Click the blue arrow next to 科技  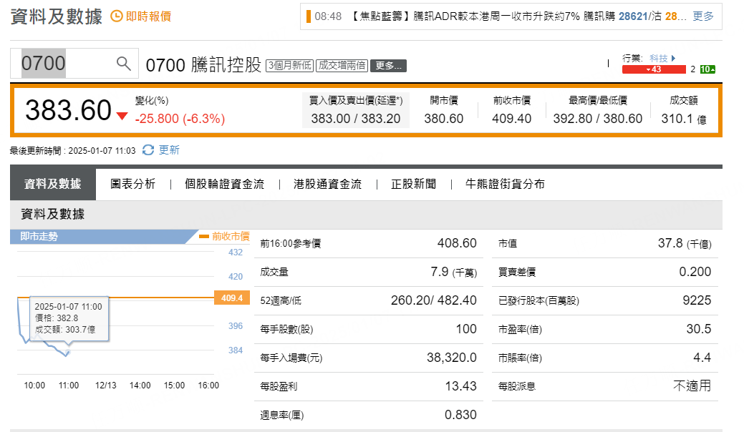pyautogui.click(x=673, y=58)
